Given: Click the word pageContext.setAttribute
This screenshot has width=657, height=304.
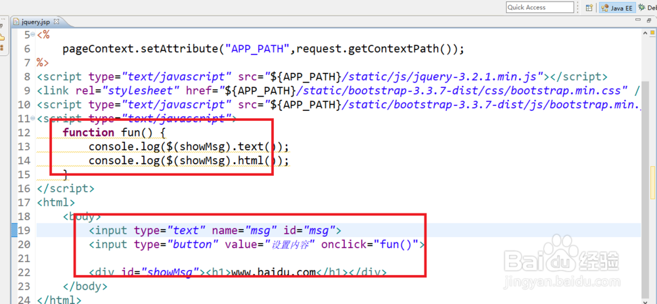Looking at the screenshot, I should click(141, 49).
